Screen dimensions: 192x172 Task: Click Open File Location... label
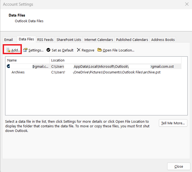coord(118,50)
